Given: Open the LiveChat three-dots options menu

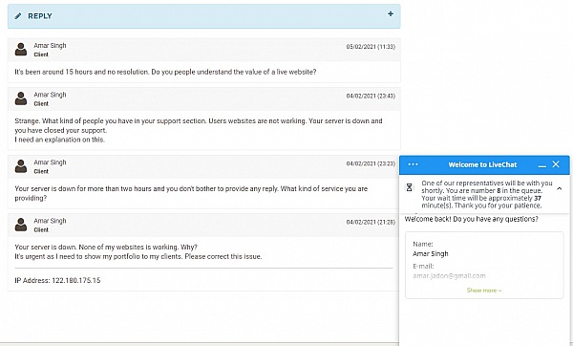Looking at the screenshot, I should pyautogui.click(x=413, y=164).
